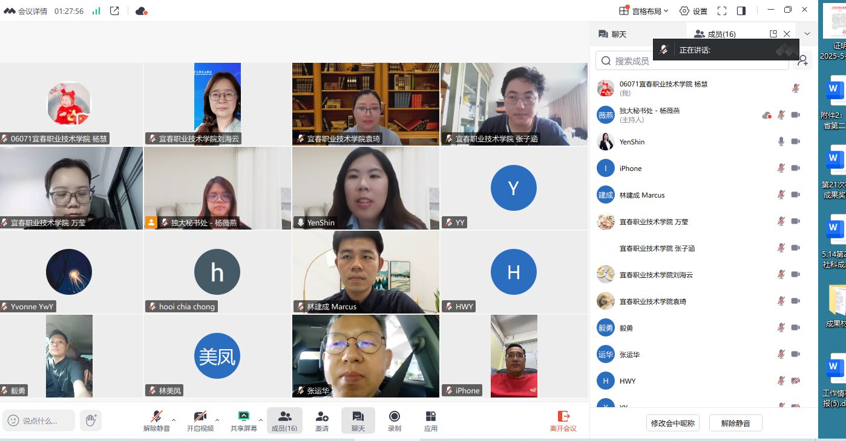
Task: Click the add member icon beside search
Action: (803, 60)
